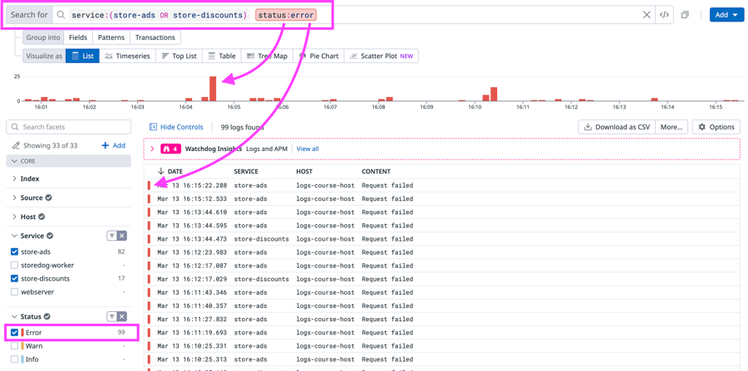Click the Search facets field
This screenshot has height=371, width=748.
(x=69, y=127)
